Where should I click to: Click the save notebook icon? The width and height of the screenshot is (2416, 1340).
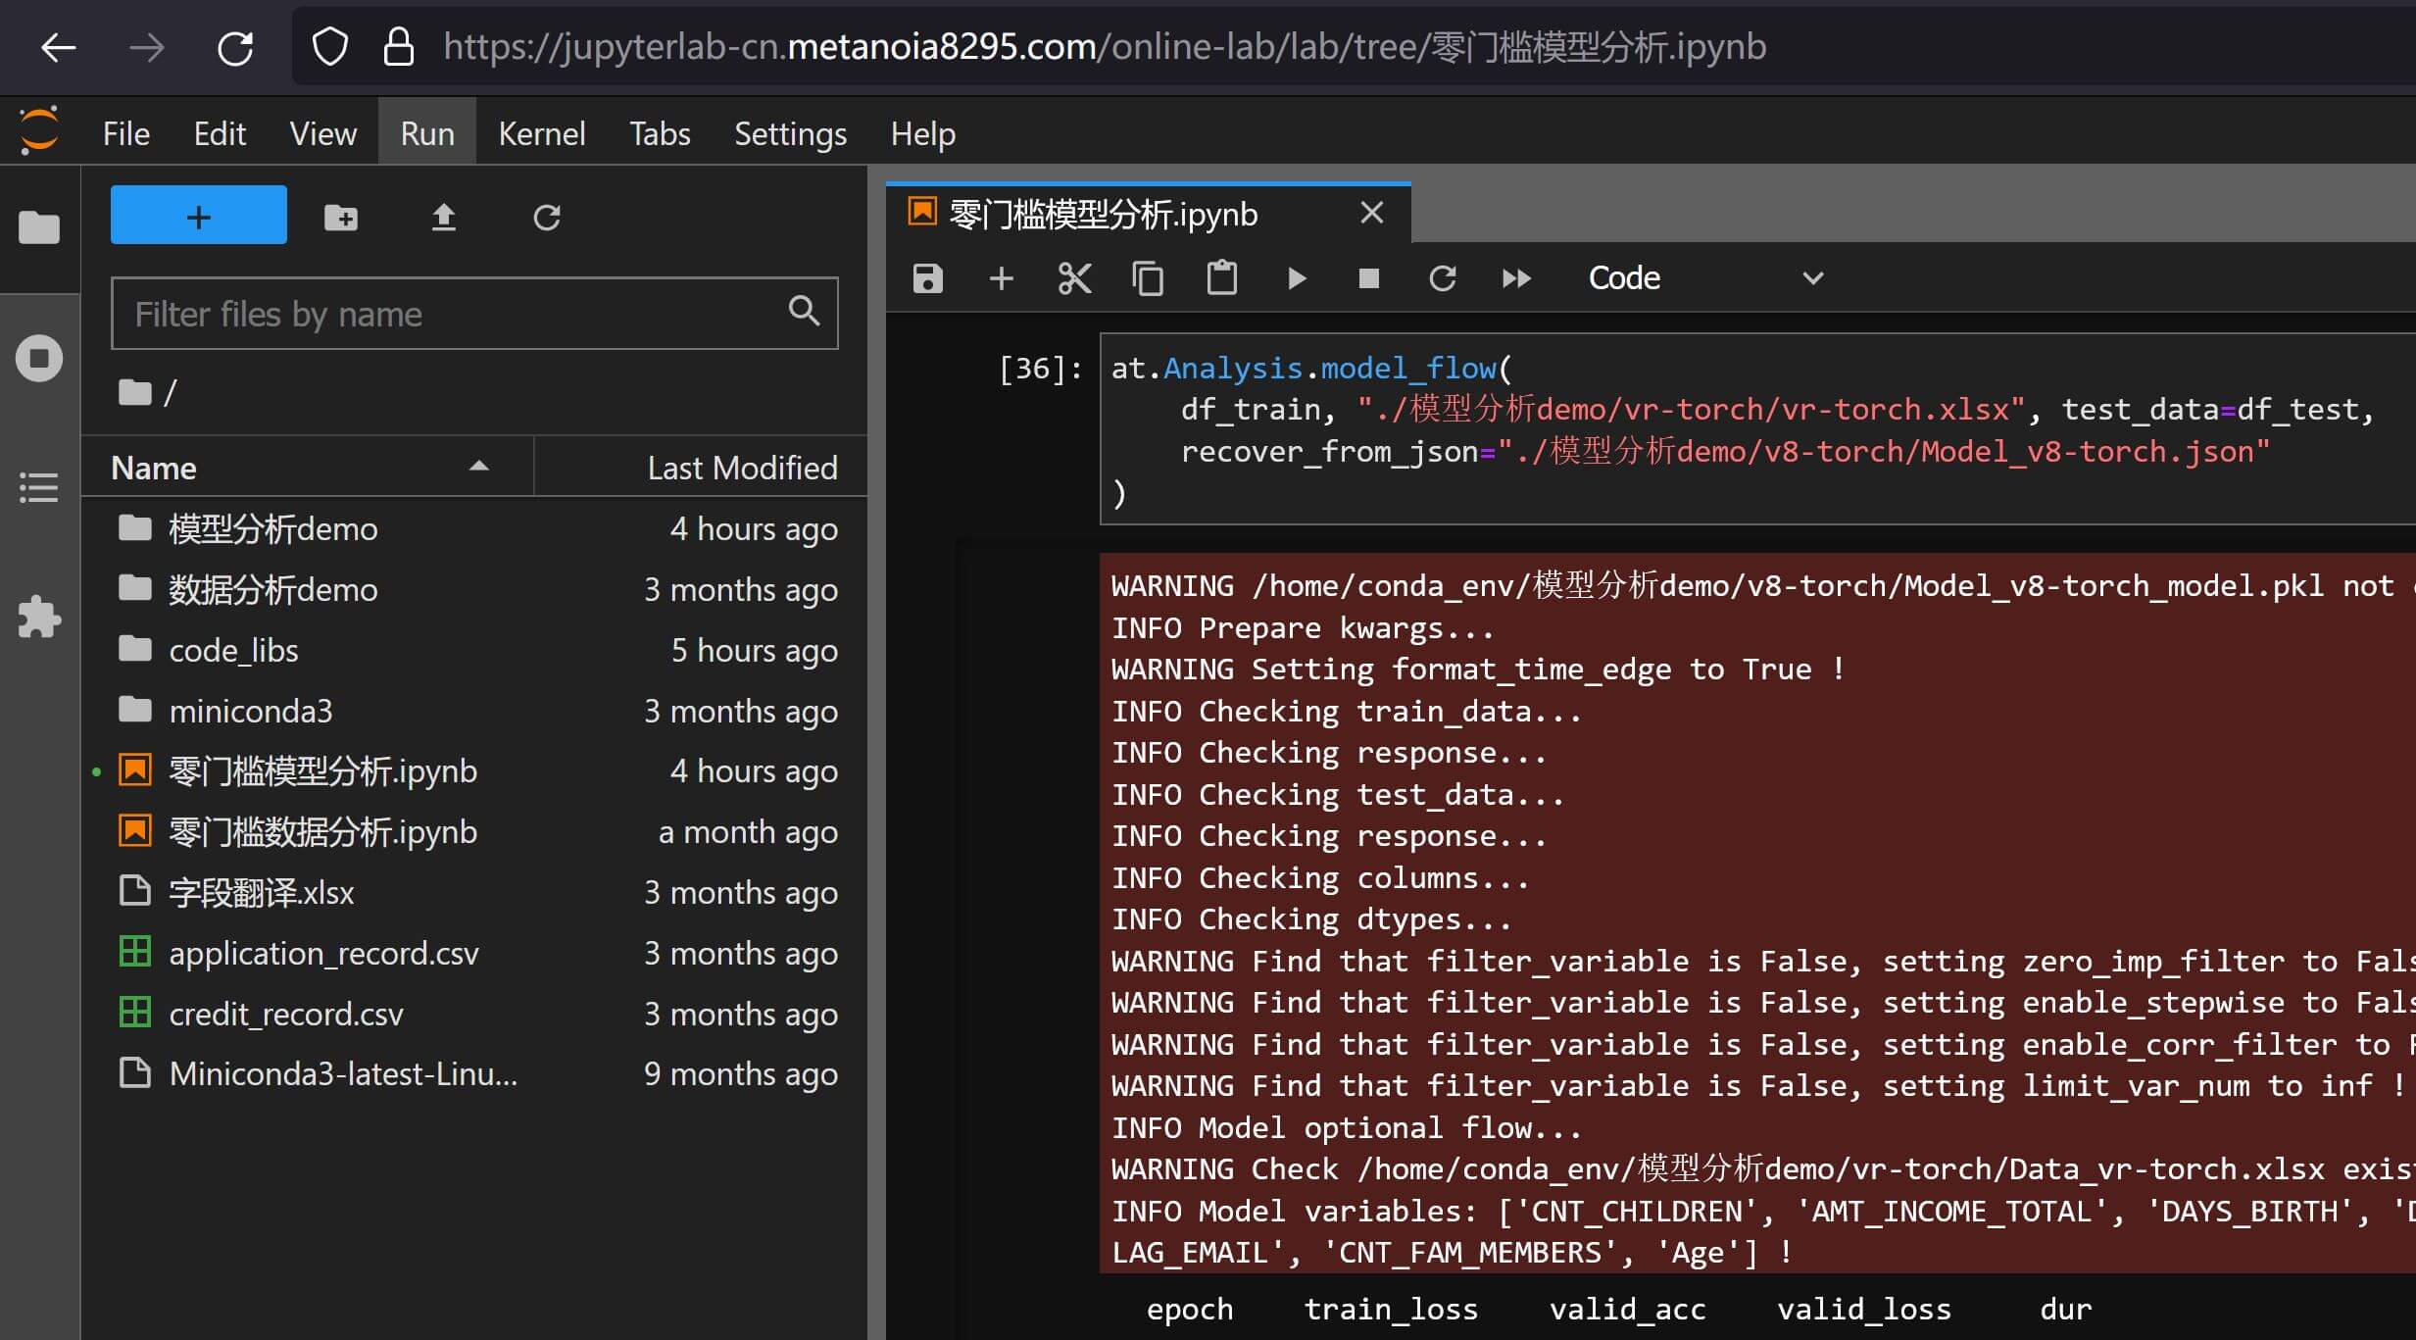[x=927, y=278]
